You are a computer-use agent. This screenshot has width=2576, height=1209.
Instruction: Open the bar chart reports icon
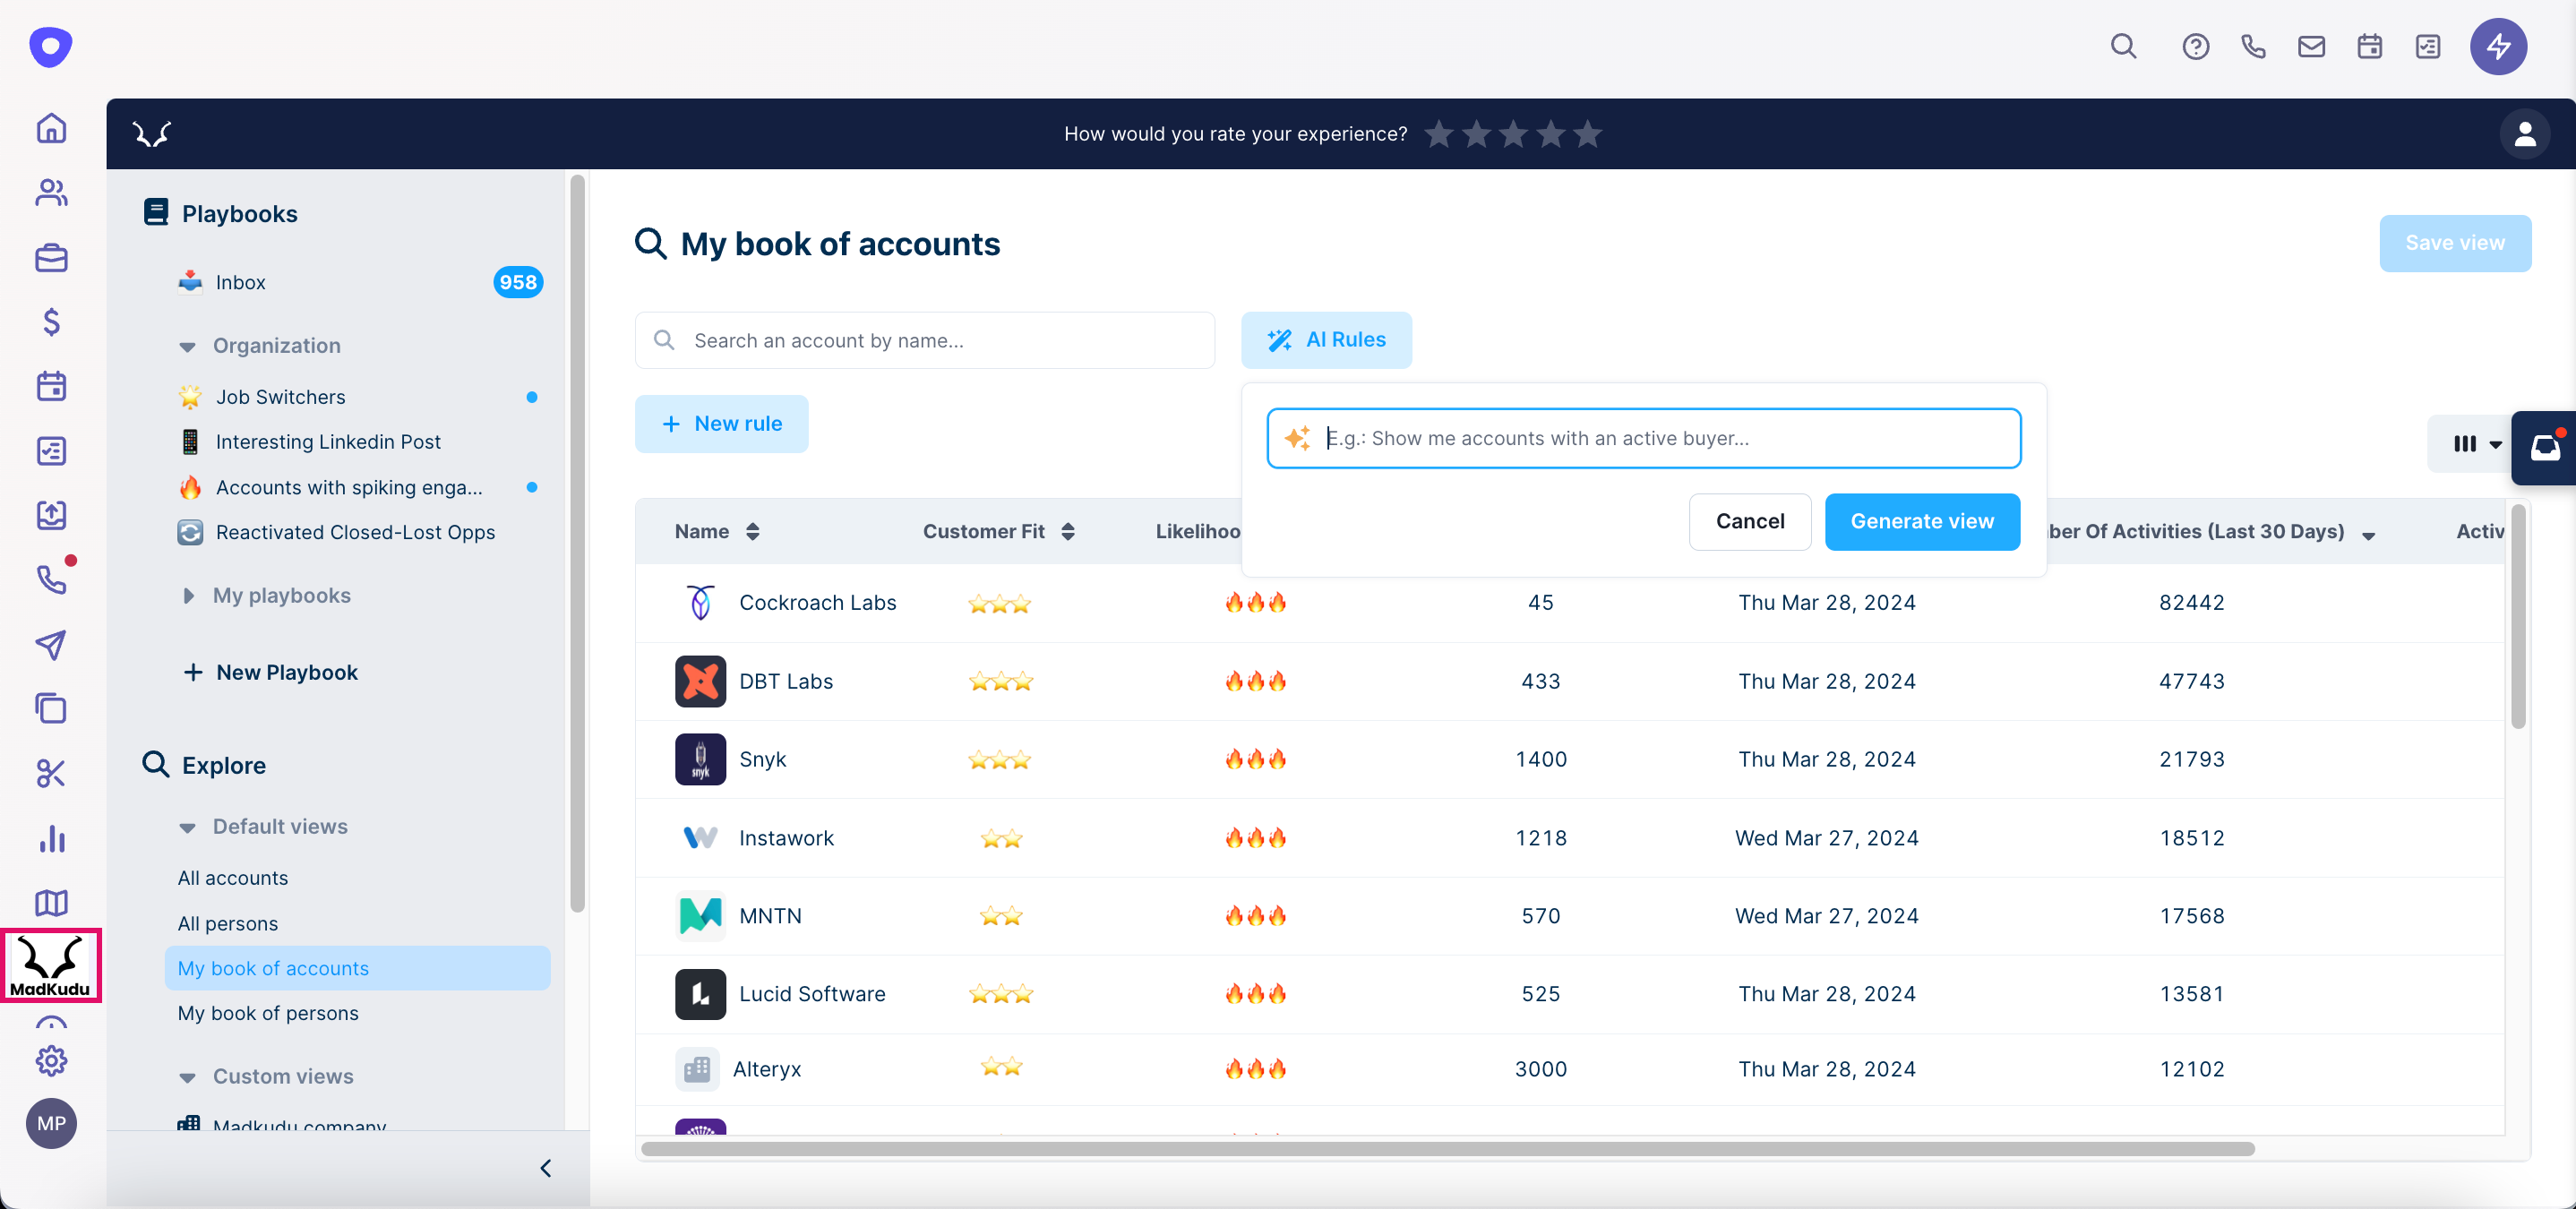[51, 838]
